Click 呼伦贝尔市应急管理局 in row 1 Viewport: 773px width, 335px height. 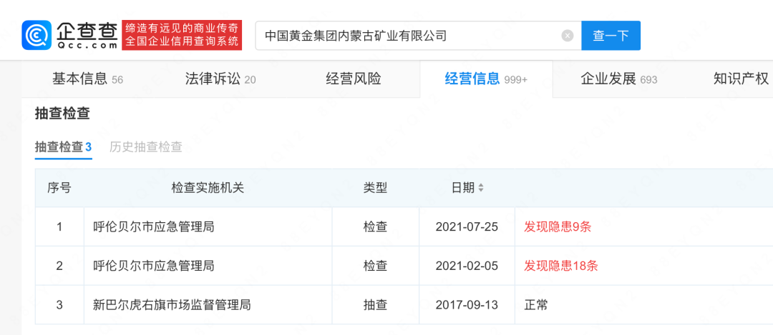tap(153, 226)
